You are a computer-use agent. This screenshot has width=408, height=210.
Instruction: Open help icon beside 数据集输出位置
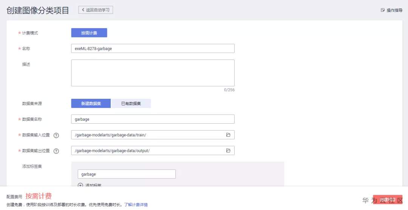coord(56,151)
